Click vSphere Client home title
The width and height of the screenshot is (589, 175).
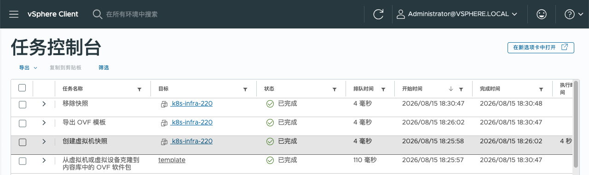[x=52, y=14]
